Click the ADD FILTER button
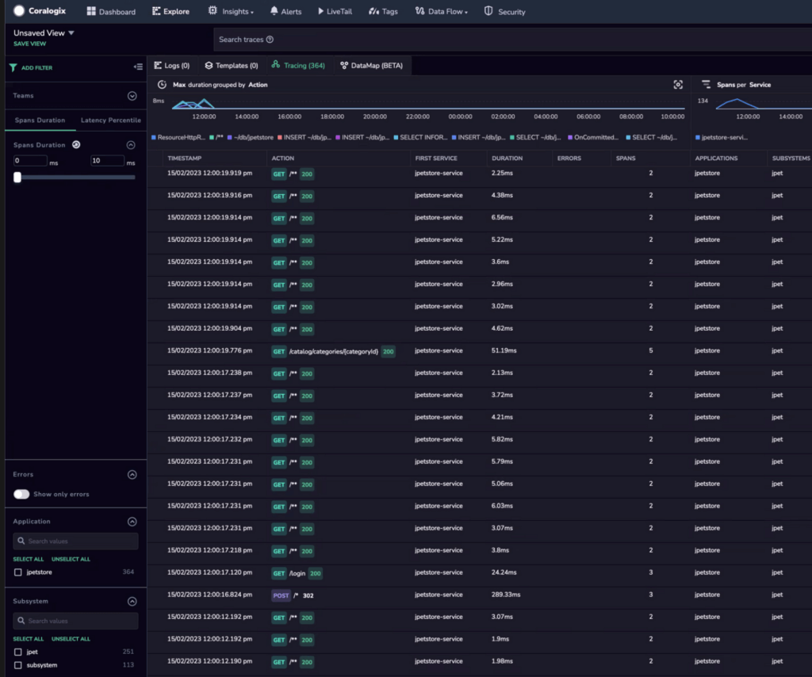This screenshot has height=677, width=812. click(31, 68)
